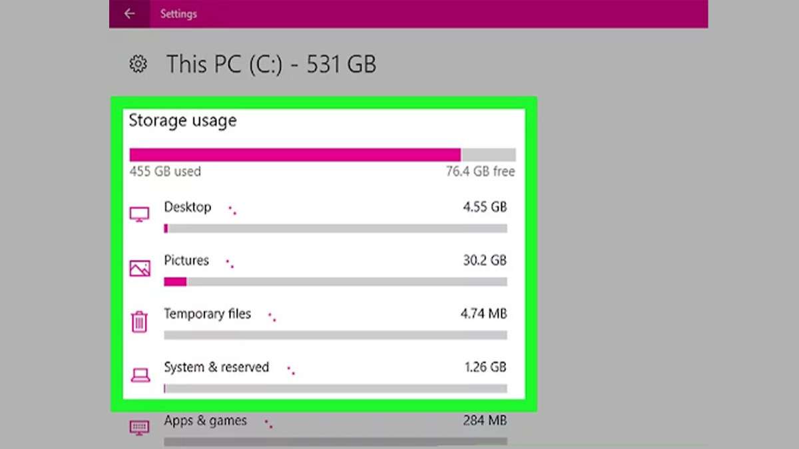Click the back arrow in Settings
This screenshot has height=449, width=799.
coord(129,14)
